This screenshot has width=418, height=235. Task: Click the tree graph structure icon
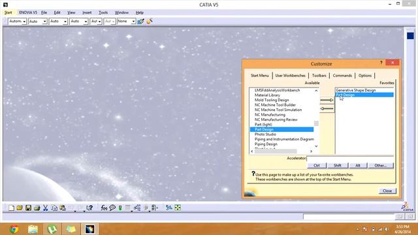click(x=137, y=208)
